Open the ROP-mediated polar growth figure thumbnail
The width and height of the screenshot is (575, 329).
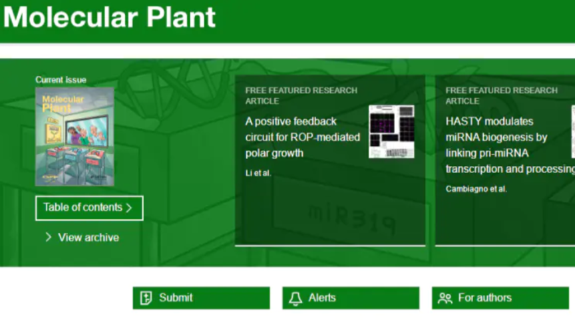coord(391,132)
